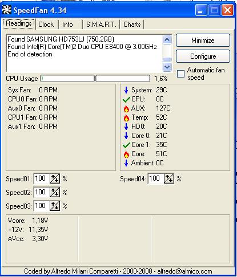Click into the Speed04 percentage field

[156, 178]
